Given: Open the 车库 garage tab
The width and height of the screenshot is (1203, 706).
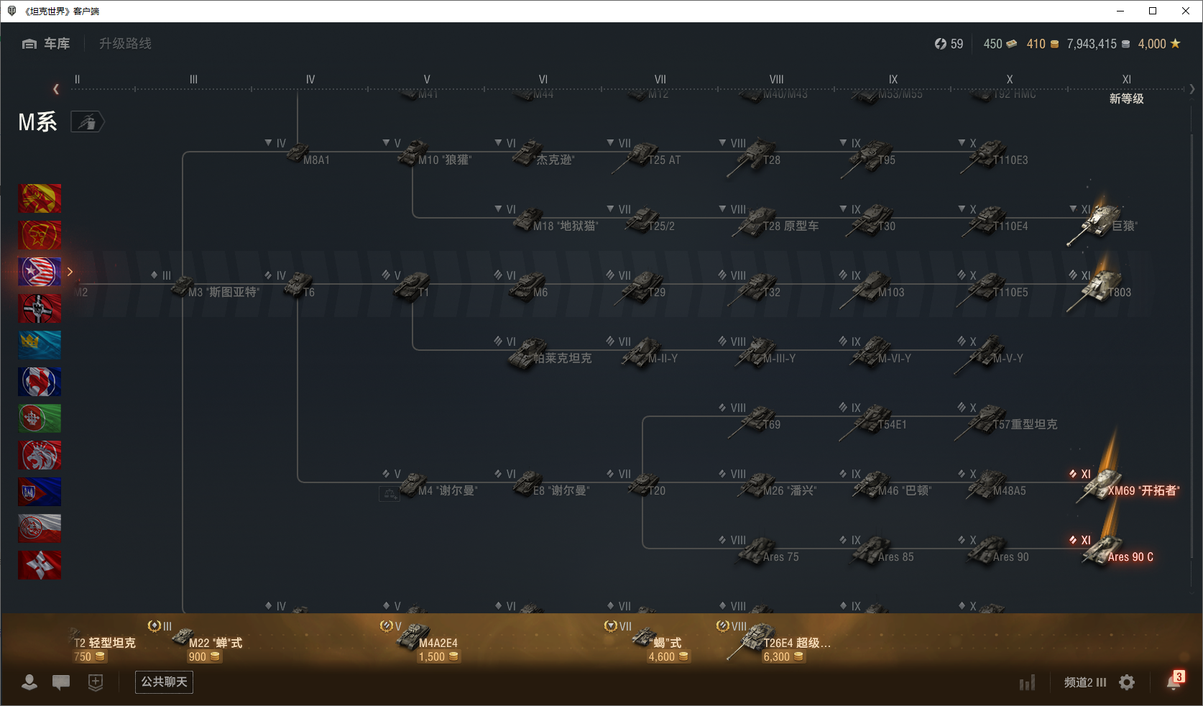Looking at the screenshot, I should coord(46,44).
